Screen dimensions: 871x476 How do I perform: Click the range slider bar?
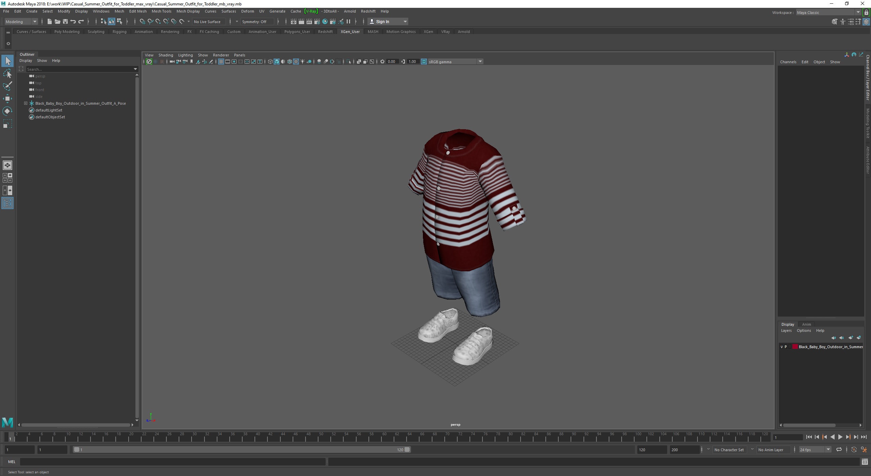(x=242, y=449)
